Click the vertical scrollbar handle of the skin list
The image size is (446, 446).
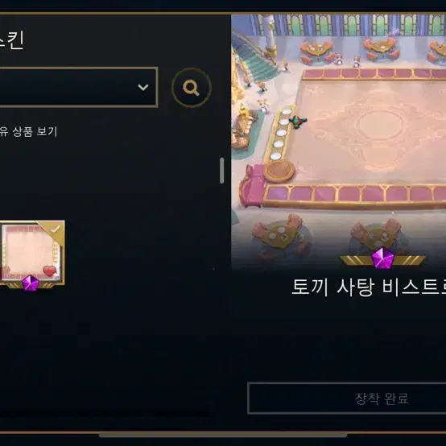pyautogui.click(x=222, y=171)
